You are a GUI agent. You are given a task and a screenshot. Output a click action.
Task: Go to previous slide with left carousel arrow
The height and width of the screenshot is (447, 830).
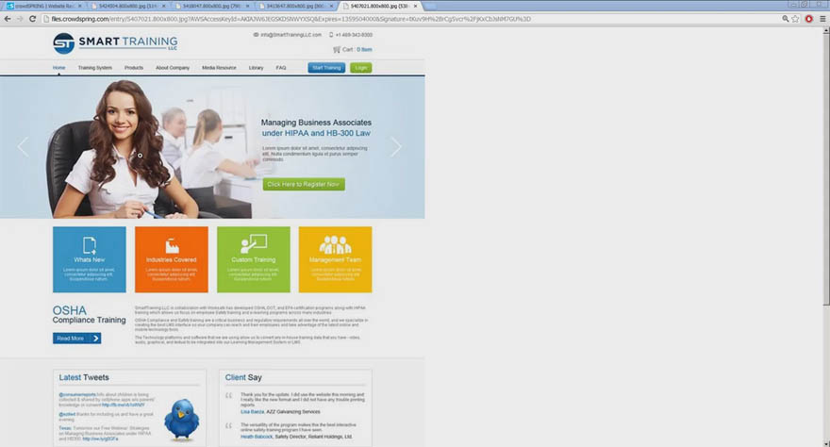24,146
